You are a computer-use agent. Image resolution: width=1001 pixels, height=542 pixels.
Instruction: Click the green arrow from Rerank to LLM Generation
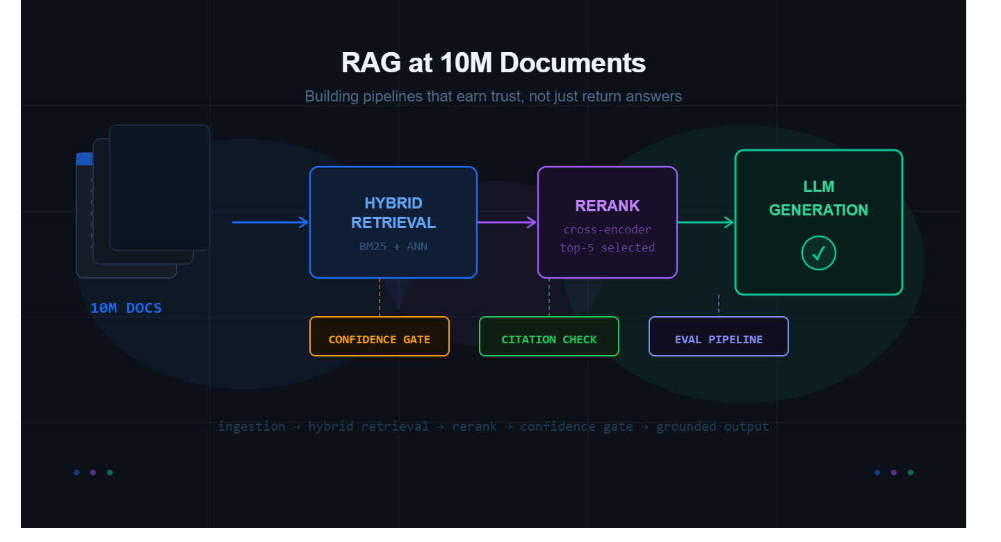(706, 222)
